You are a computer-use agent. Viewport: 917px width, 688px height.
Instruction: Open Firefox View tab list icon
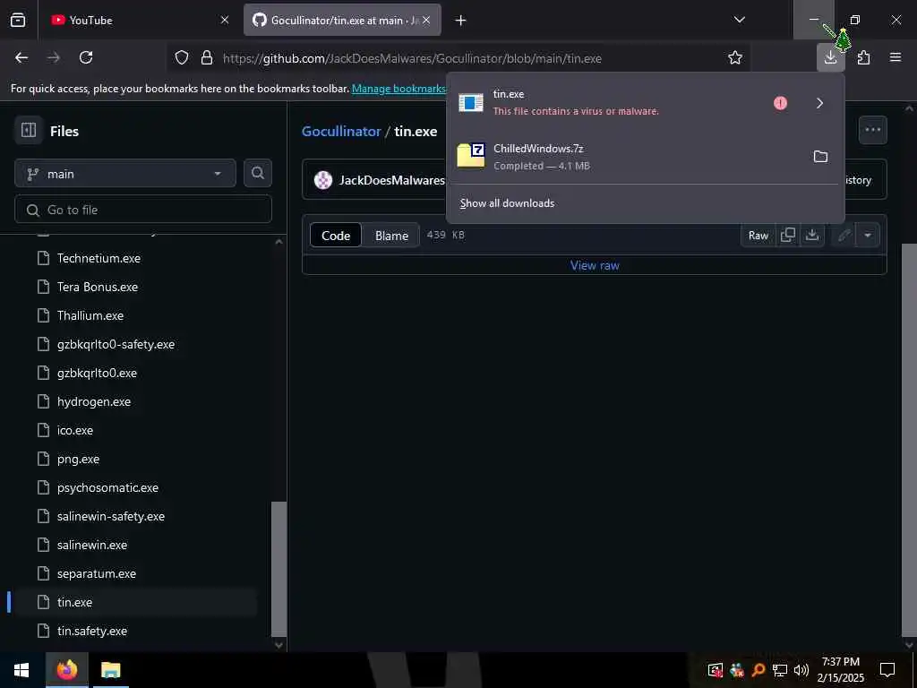18,20
